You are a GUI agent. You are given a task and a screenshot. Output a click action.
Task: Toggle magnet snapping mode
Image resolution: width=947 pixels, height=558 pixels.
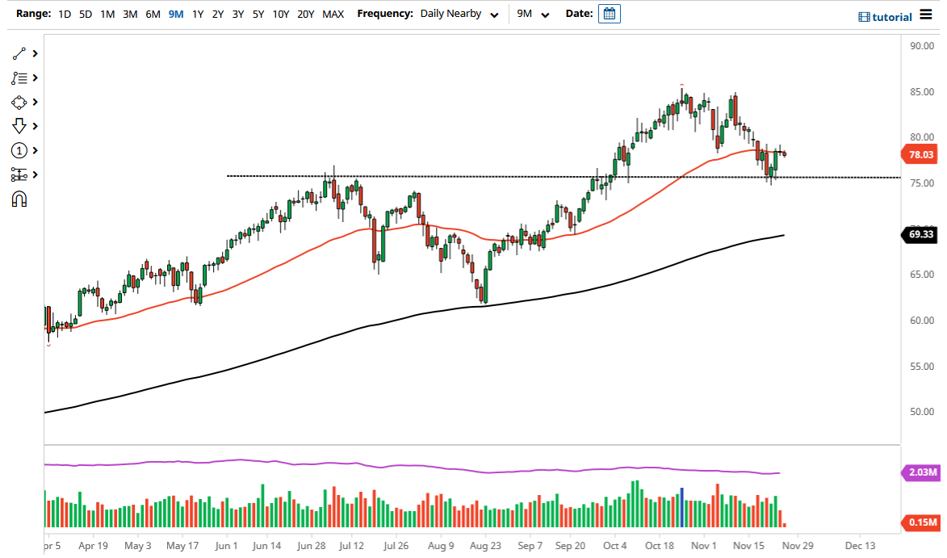(18, 199)
